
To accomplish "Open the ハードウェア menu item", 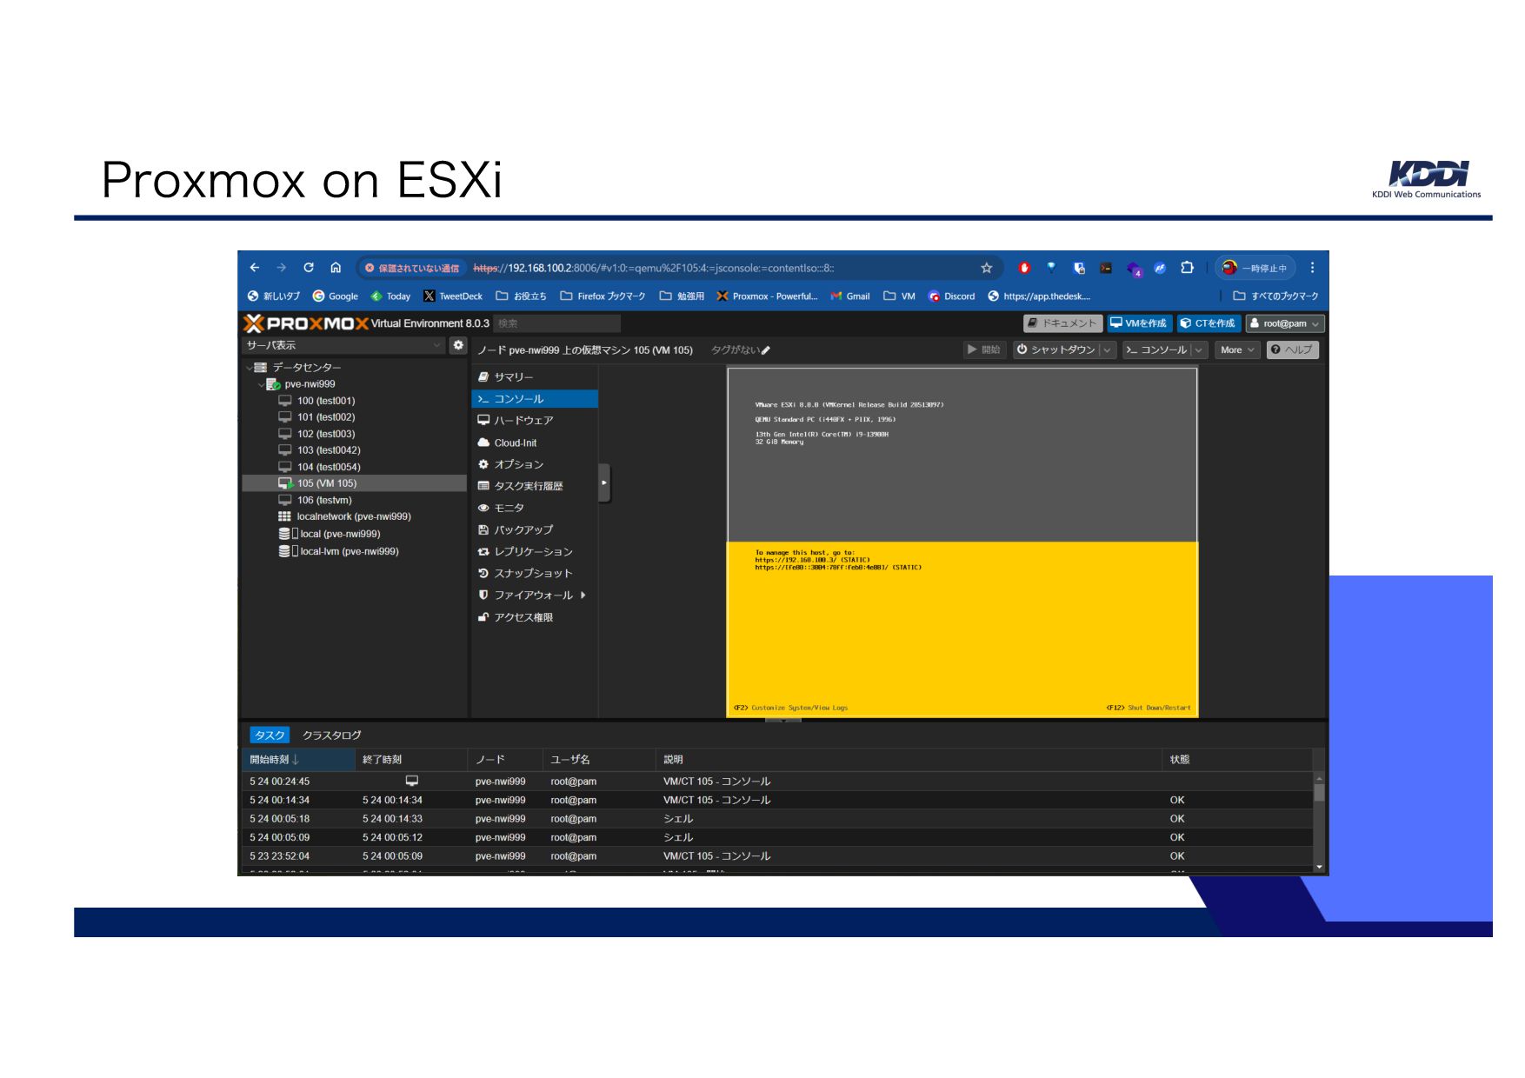I will pos(534,421).
